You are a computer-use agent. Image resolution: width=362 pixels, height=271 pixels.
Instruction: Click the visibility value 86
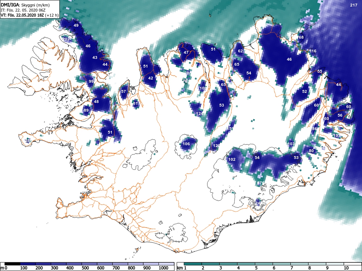(x=315, y=129)
